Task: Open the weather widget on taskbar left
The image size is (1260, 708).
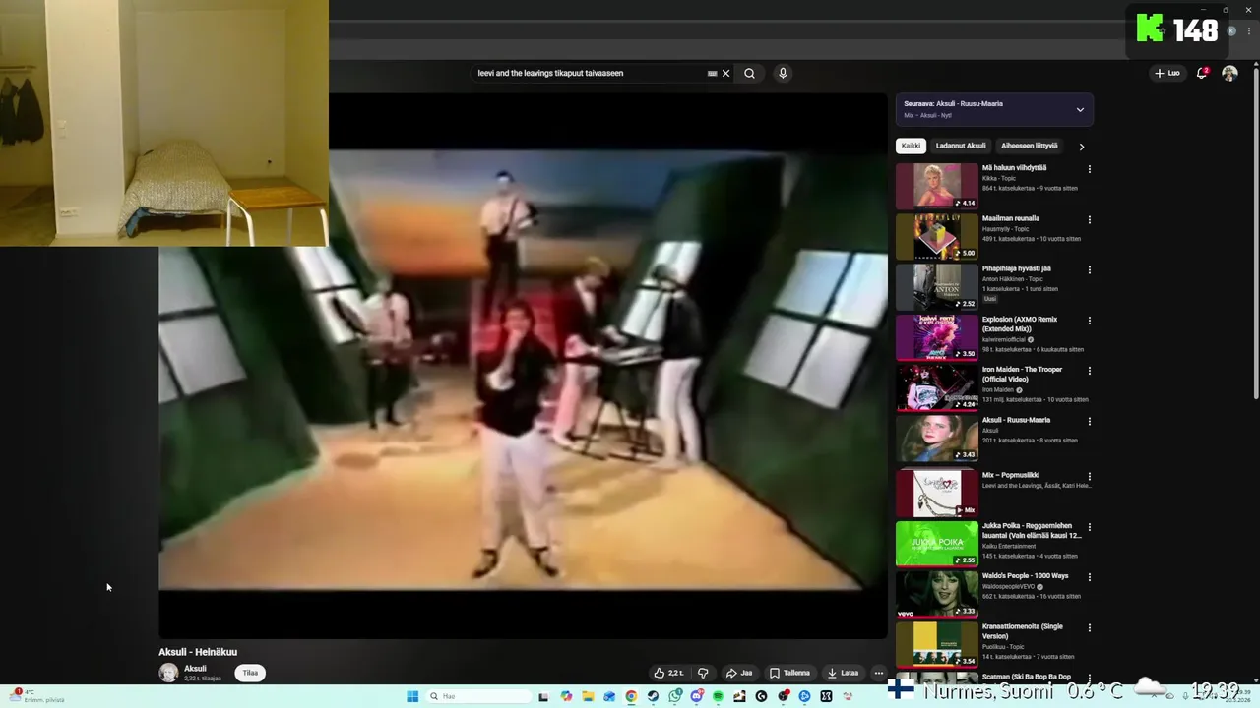Action: [x=39, y=696]
